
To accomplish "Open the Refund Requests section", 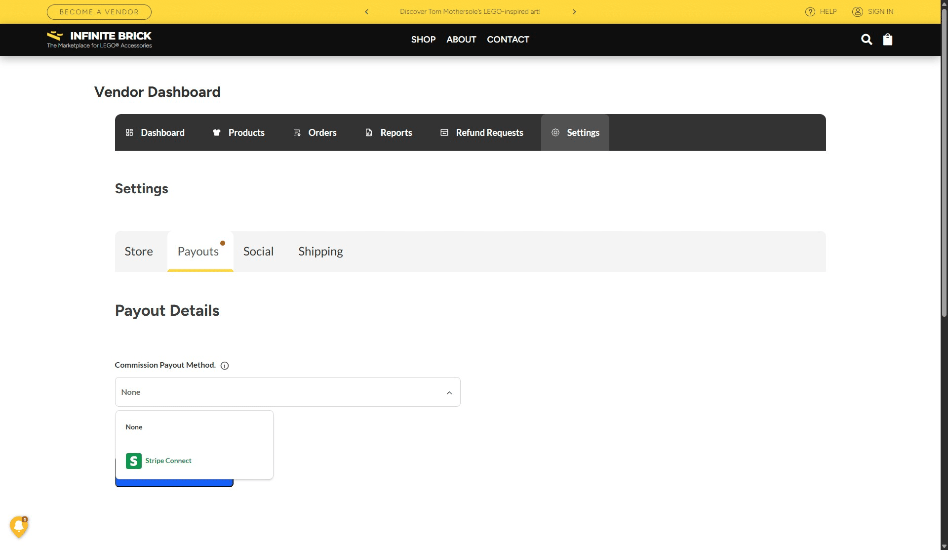I will click(x=481, y=132).
